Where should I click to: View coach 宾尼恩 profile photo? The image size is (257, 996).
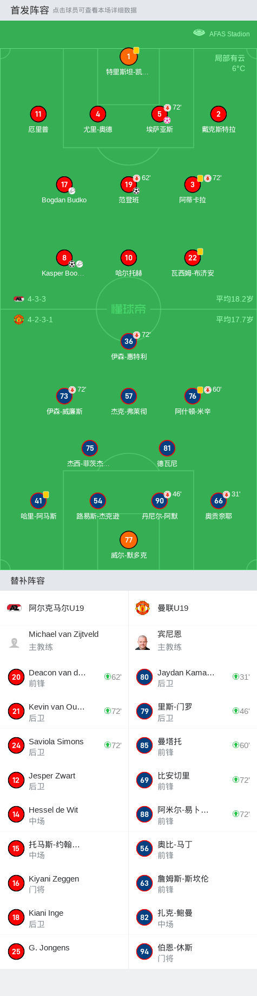click(142, 642)
